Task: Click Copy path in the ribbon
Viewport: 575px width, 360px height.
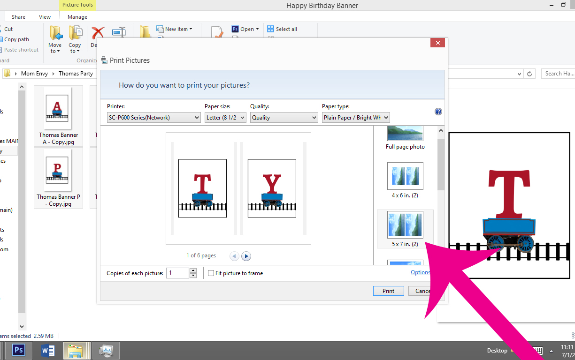Action: coord(16,39)
